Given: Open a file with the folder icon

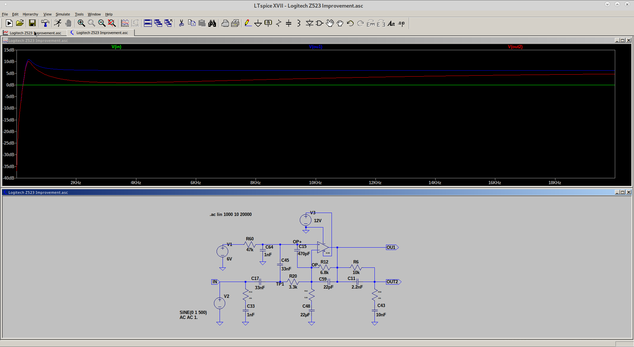Looking at the screenshot, I should 20,23.
